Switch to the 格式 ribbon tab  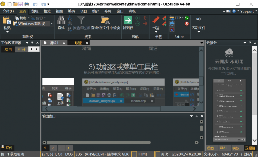(47, 11)
